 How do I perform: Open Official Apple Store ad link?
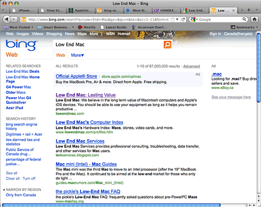click(x=76, y=76)
